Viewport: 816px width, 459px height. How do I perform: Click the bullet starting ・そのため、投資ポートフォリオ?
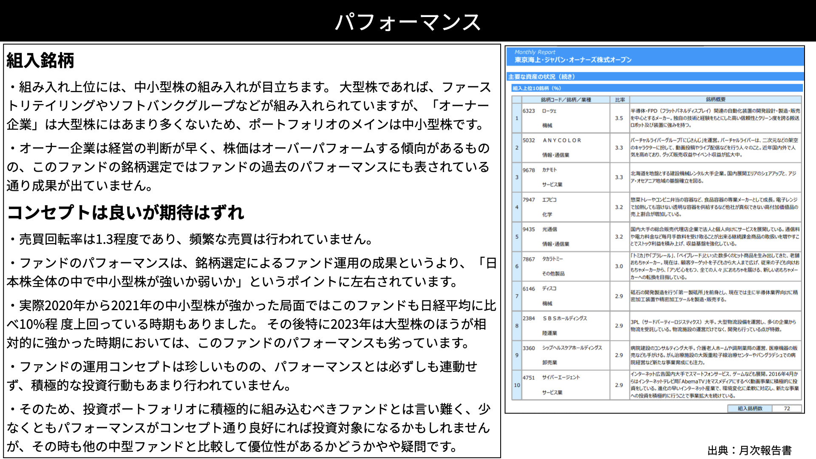click(x=249, y=428)
